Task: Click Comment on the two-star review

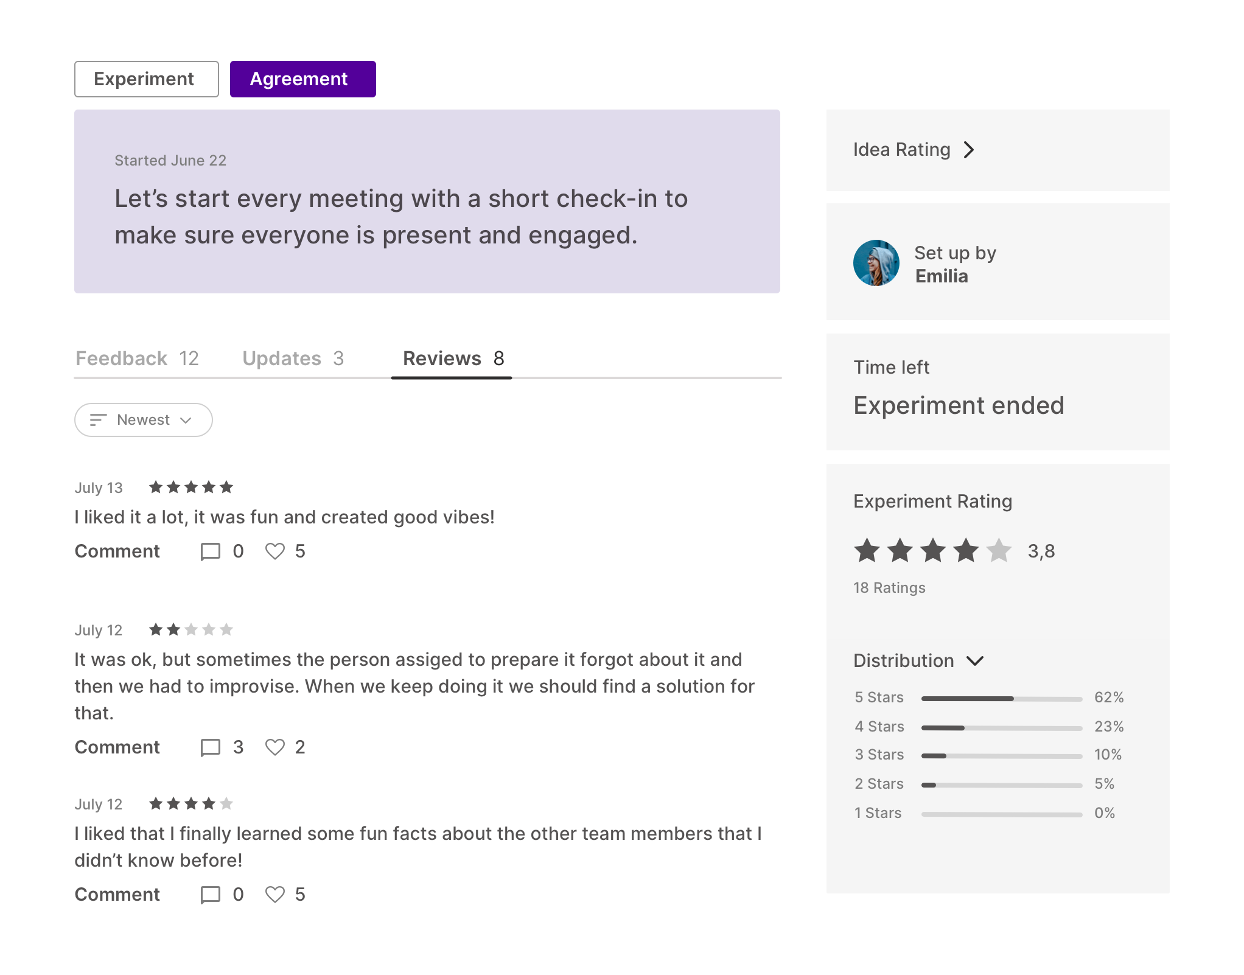Action: (117, 747)
